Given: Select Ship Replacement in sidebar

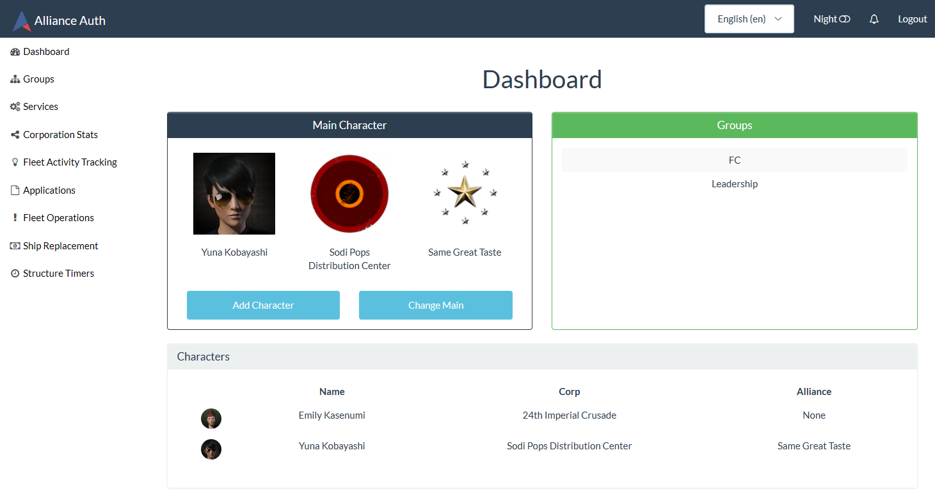Looking at the screenshot, I should 60,245.
